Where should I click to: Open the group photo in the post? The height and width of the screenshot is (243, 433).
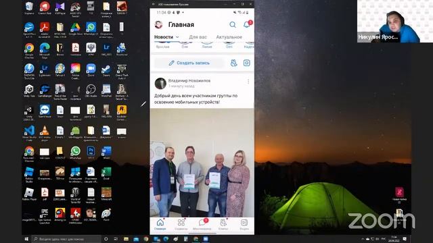point(202,163)
